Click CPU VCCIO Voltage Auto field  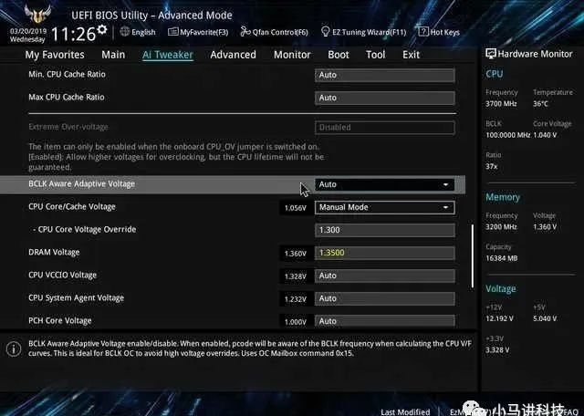click(385, 276)
